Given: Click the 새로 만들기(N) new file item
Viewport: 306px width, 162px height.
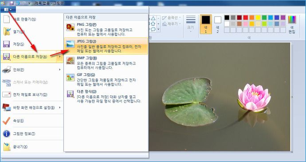Looking at the screenshot, I should click(32, 20).
